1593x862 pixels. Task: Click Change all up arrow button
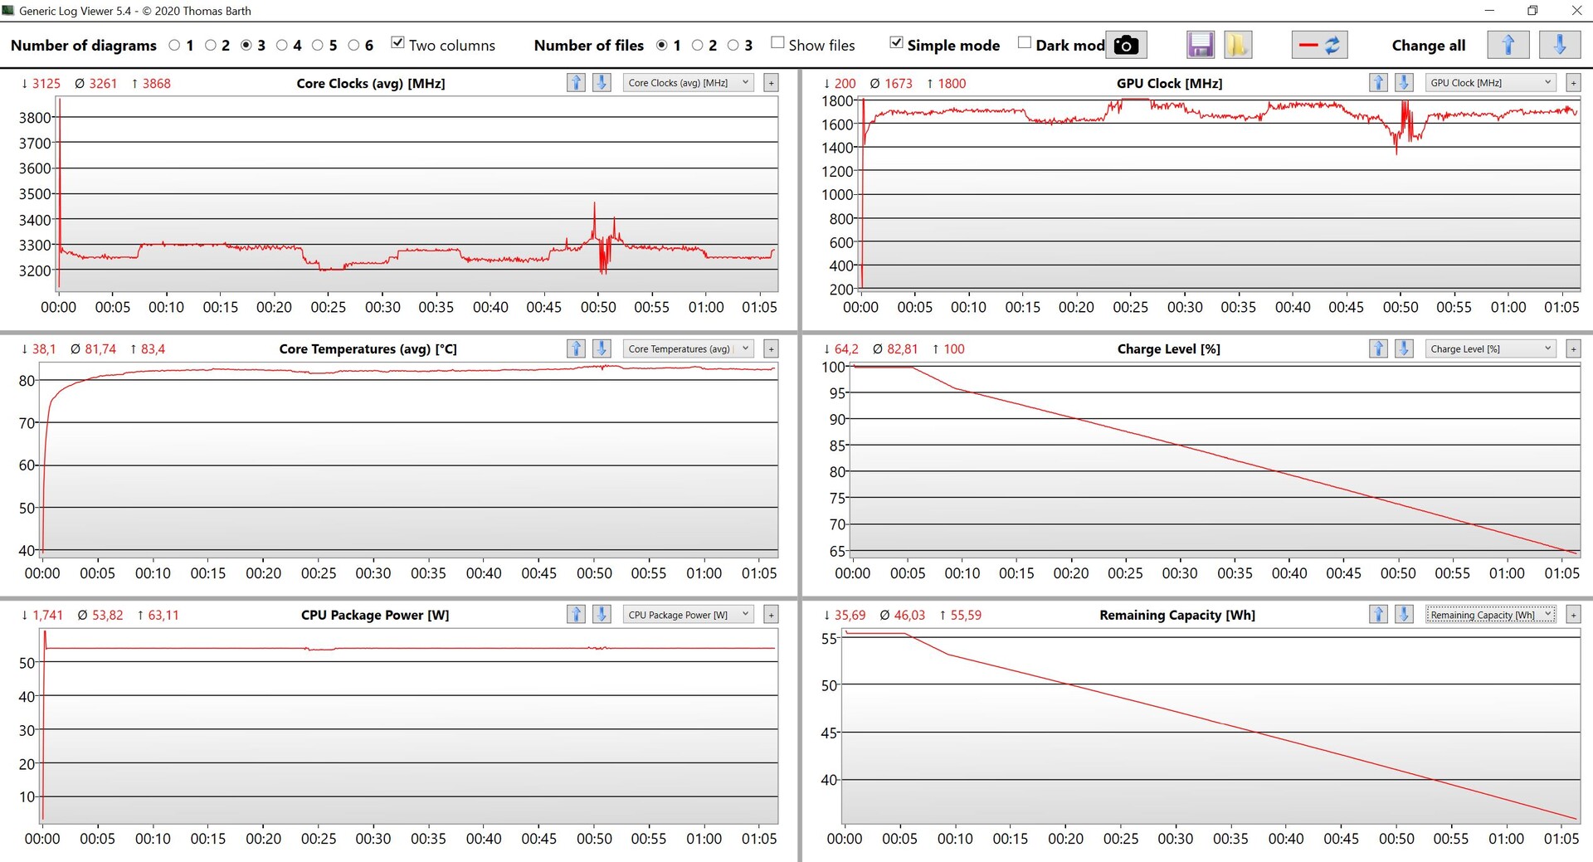[1508, 45]
